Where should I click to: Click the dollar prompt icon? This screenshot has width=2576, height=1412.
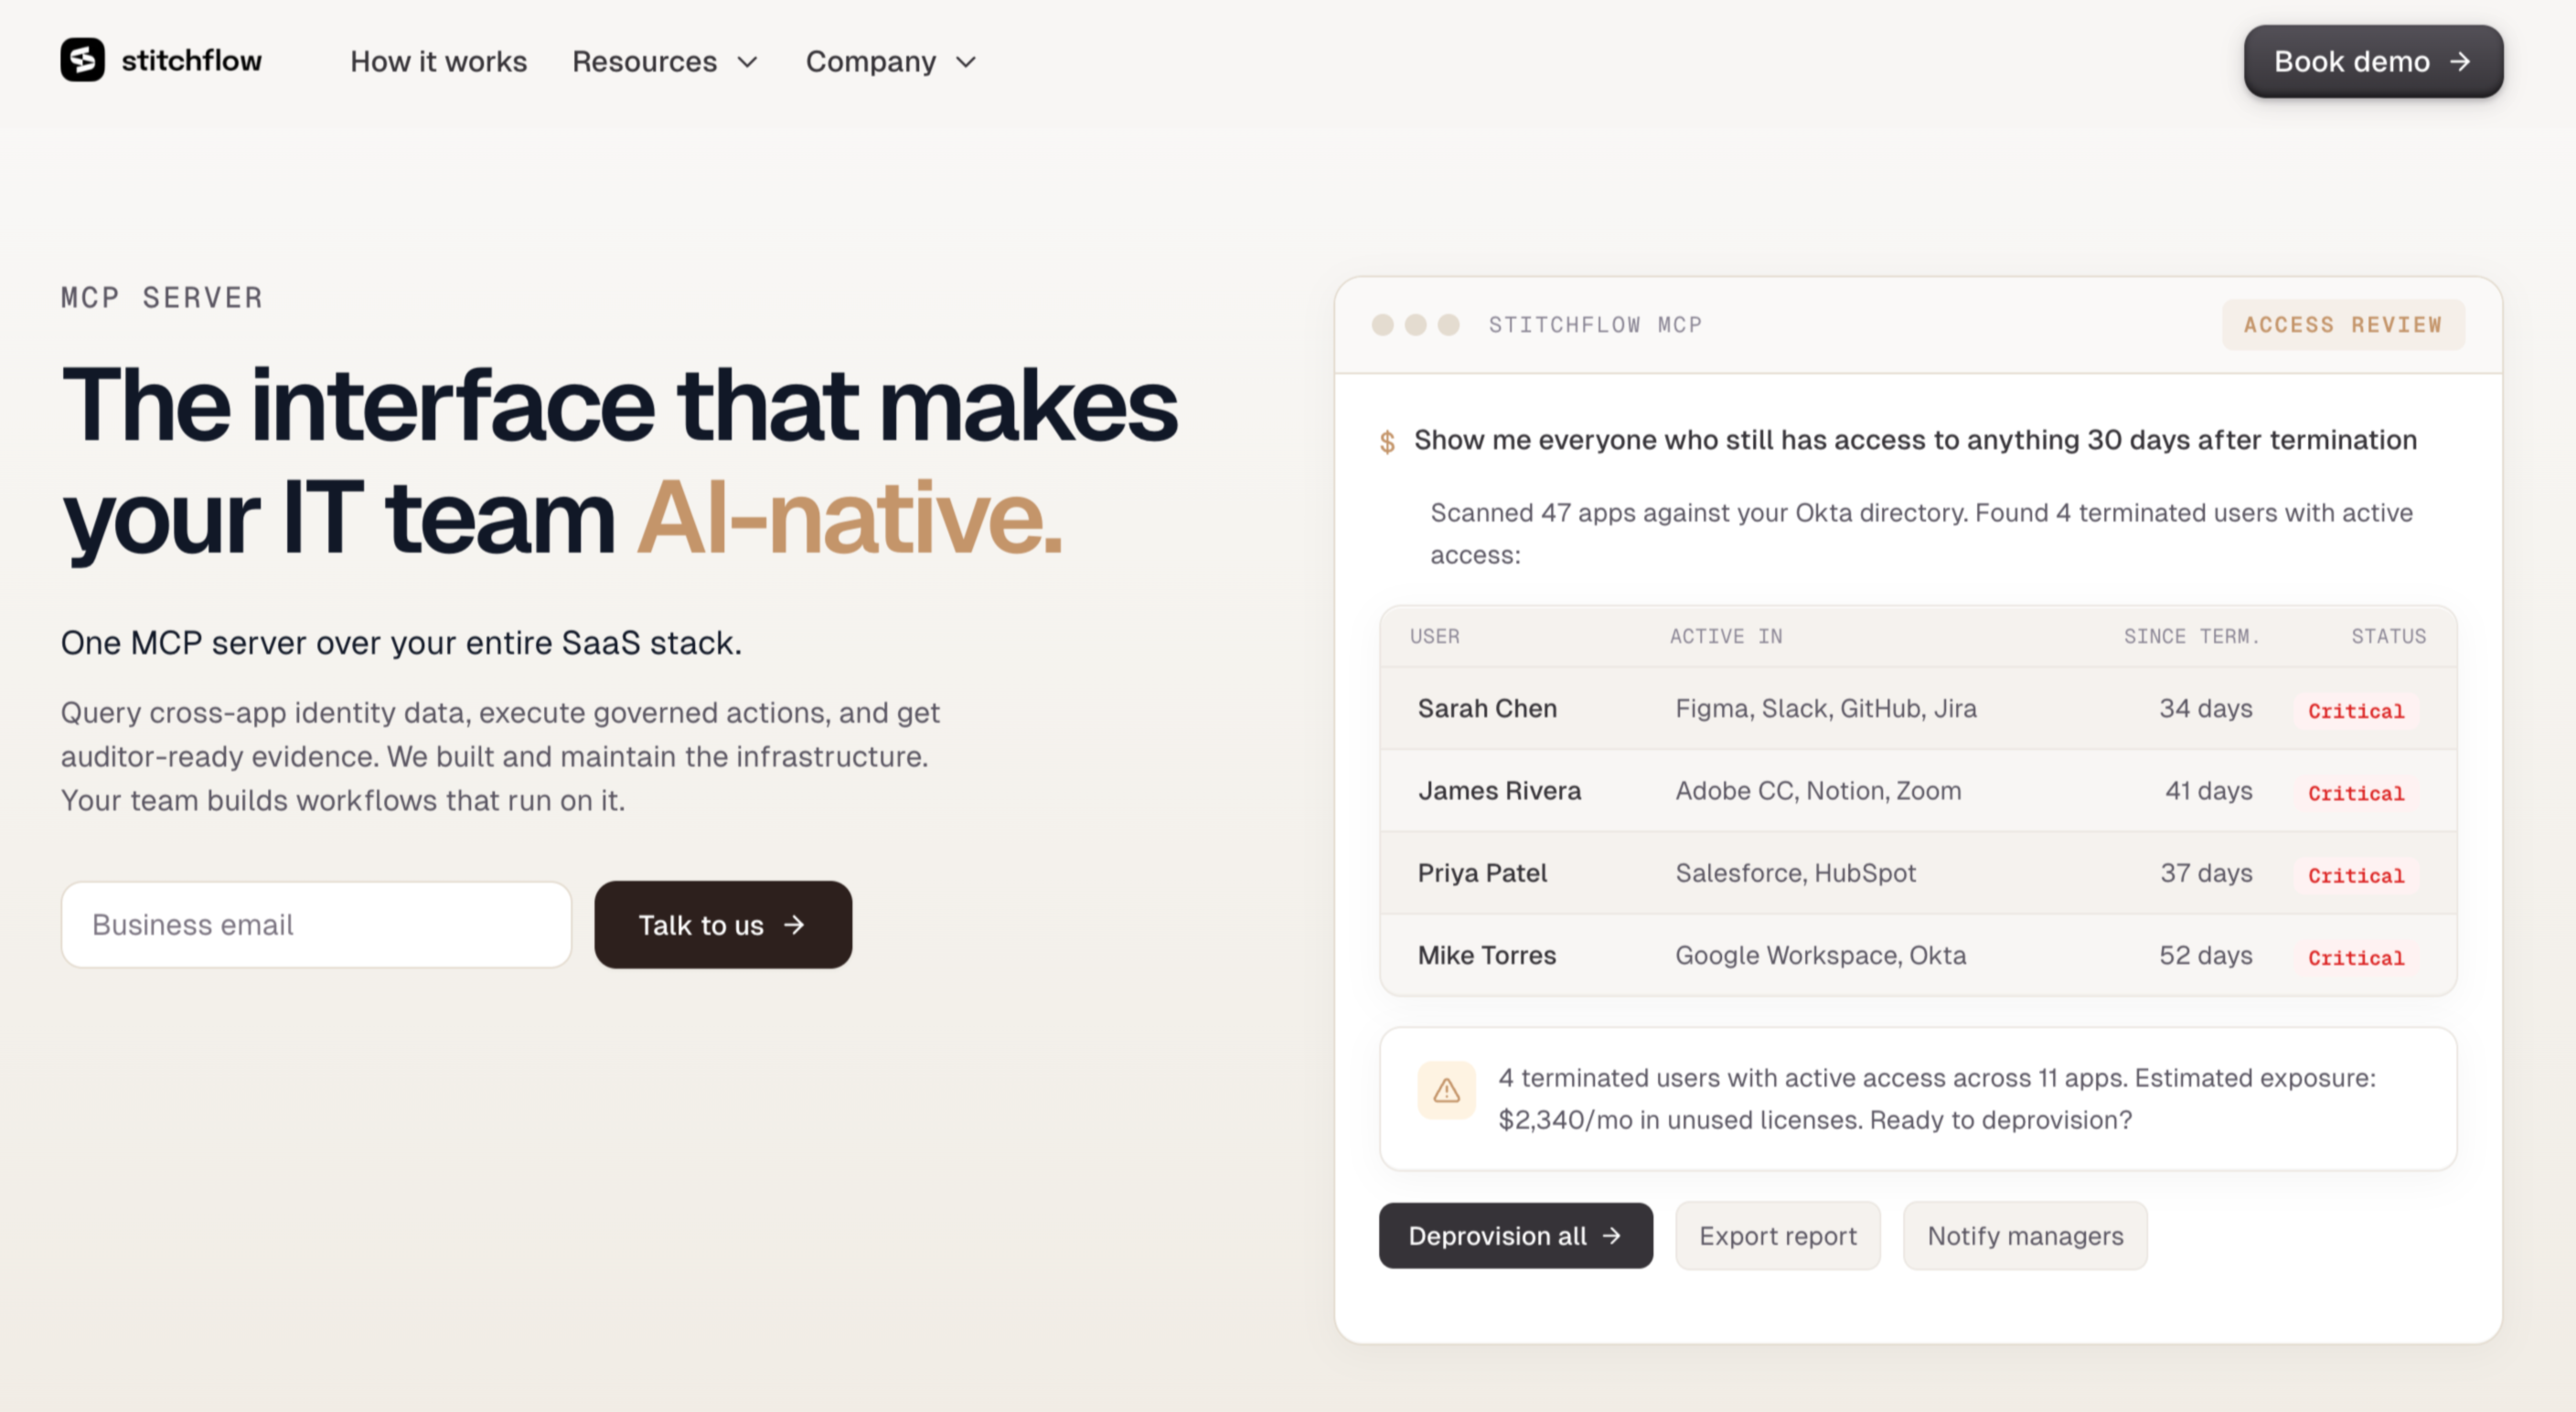point(1387,441)
